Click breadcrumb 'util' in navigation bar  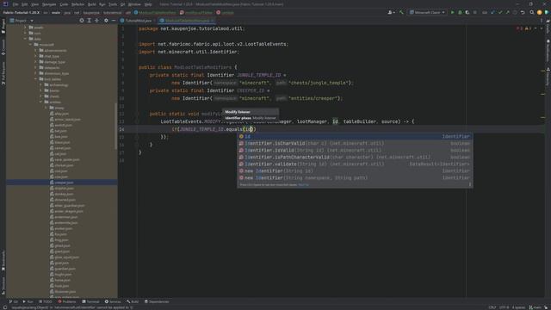pos(128,12)
